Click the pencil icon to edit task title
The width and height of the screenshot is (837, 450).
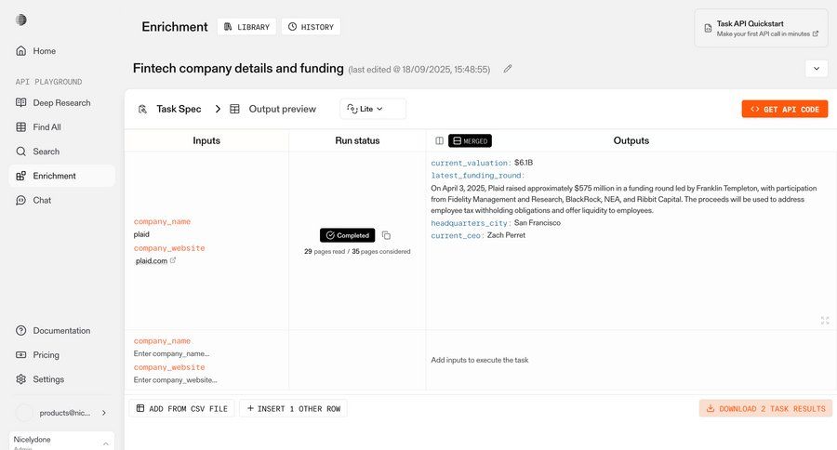tap(508, 69)
